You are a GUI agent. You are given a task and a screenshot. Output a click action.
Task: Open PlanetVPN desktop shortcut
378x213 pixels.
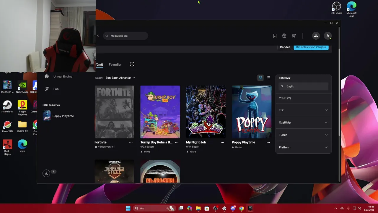[x=7, y=127]
